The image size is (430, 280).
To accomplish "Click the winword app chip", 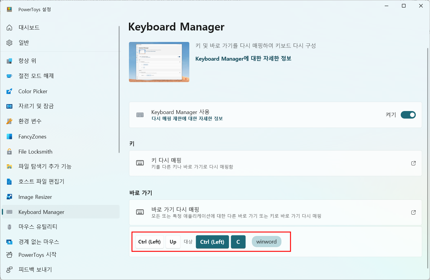I will pos(266,242).
